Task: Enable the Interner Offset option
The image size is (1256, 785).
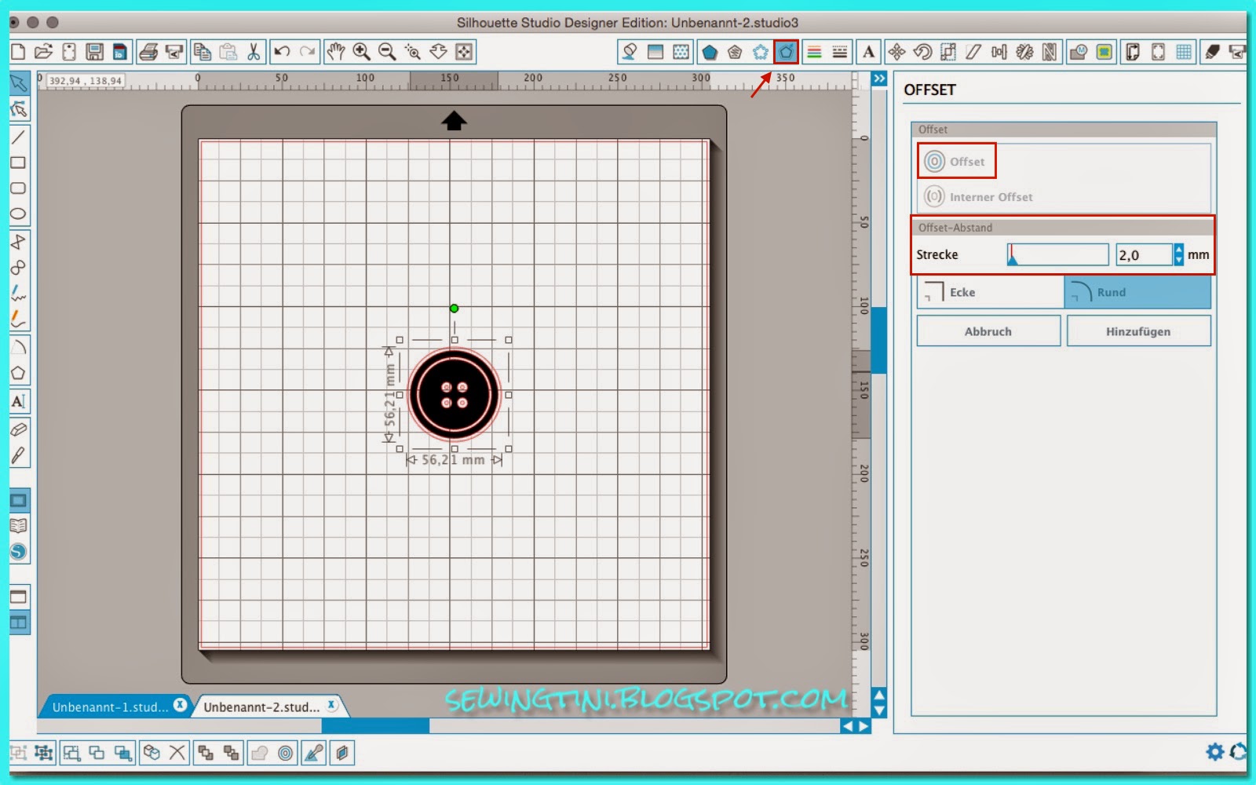Action: coord(978,197)
